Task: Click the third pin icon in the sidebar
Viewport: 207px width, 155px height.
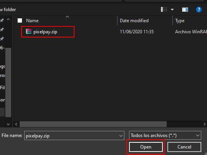Action: (2, 39)
